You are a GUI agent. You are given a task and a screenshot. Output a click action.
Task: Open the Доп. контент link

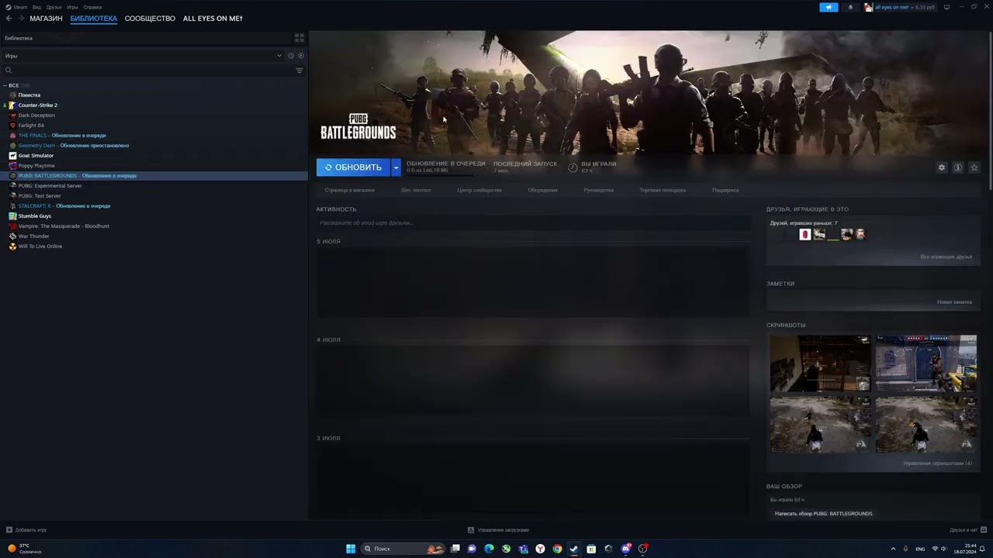[x=416, y=190]
